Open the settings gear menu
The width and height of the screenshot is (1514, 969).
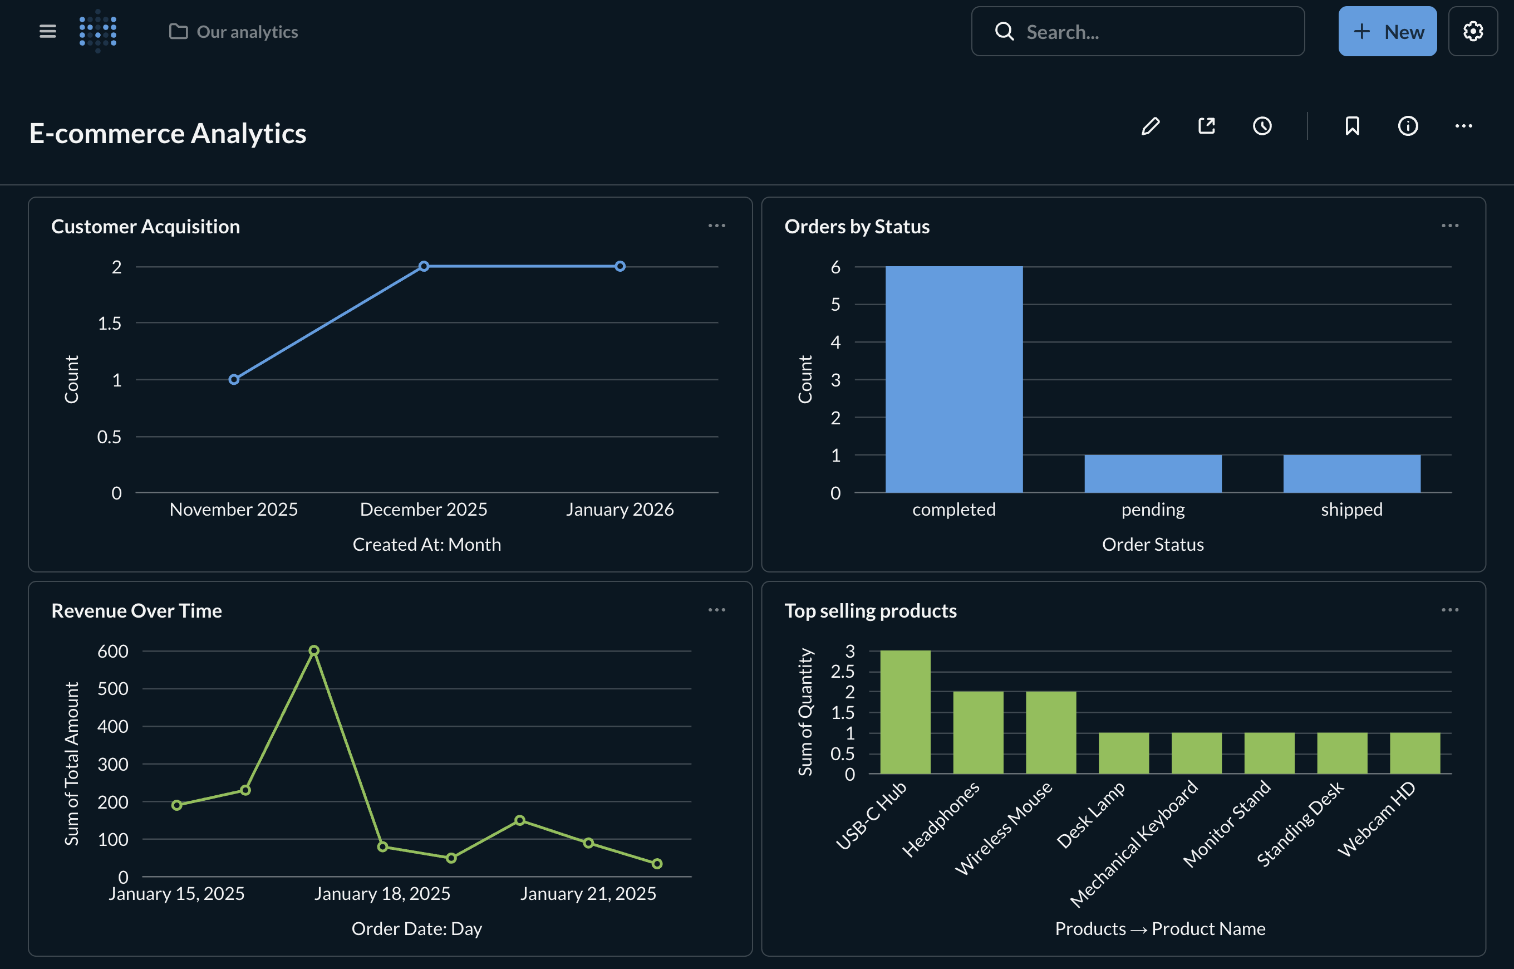1472,31
